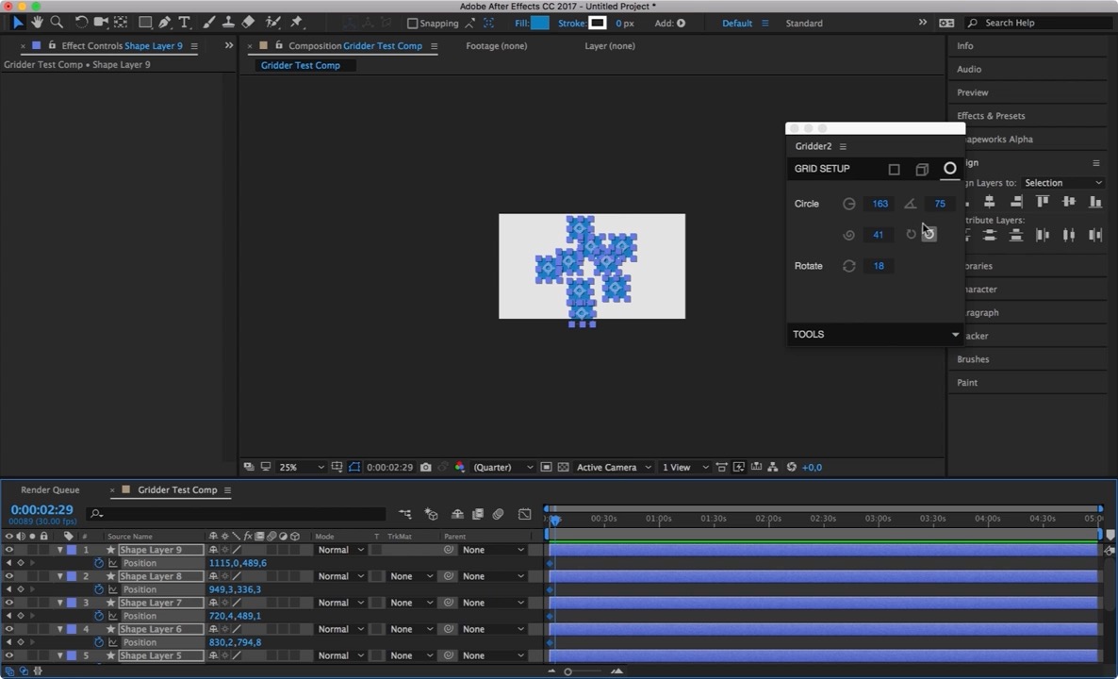
Task: Take a snapshot with camera icon
Action: (426, 468)
